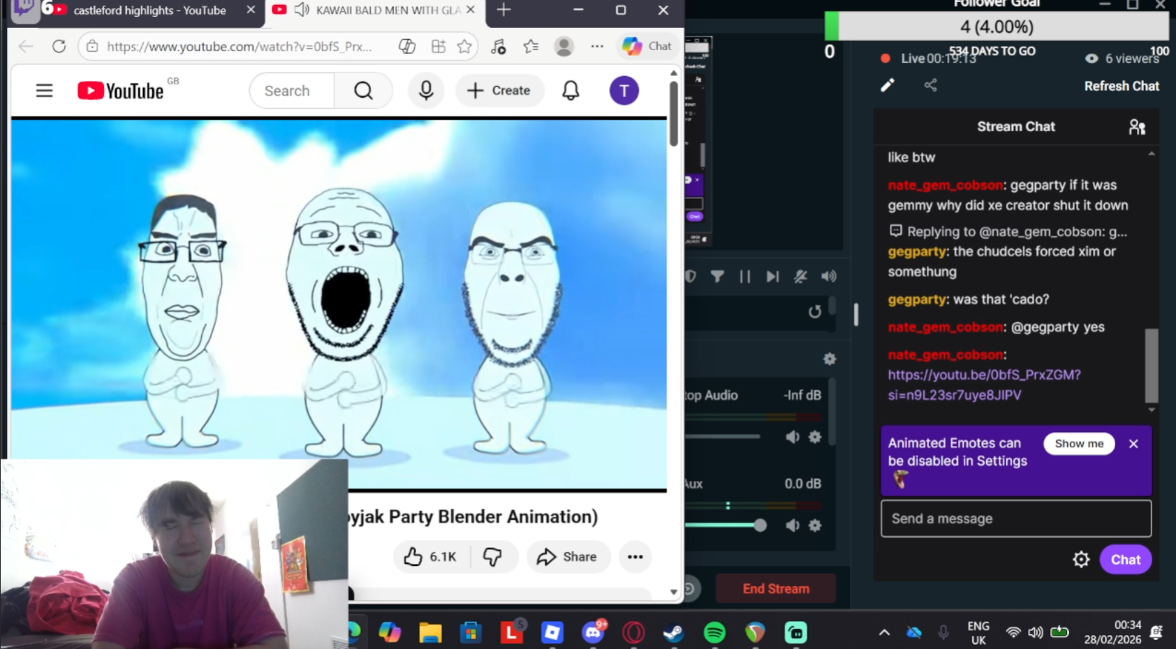Switch to castleford highlights YouTube tab

pyautogui.click(x=149, y=10)
